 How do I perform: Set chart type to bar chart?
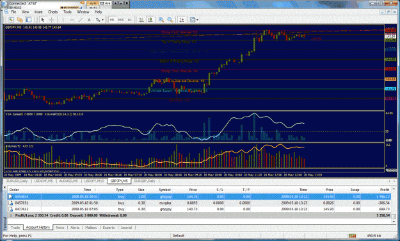[x=141, y=20]
